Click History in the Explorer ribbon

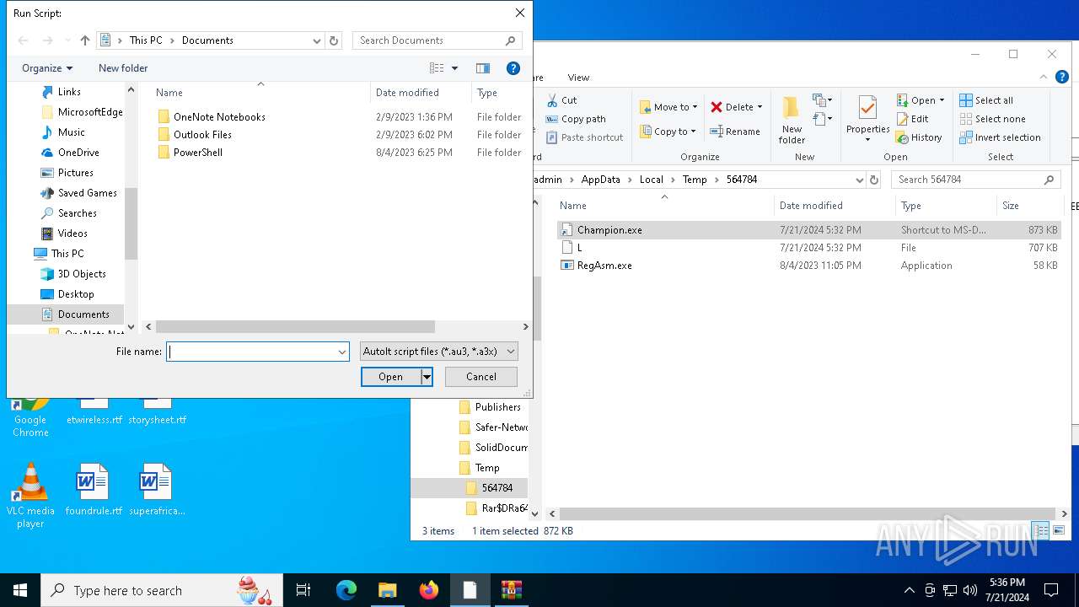(919, 137)
